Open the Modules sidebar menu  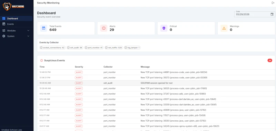tap(16, 31)
